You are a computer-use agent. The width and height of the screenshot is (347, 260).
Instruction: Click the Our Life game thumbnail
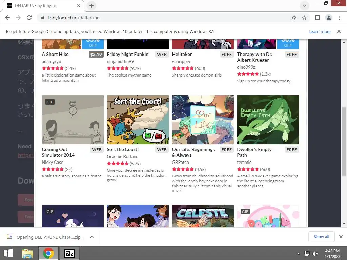203,120
